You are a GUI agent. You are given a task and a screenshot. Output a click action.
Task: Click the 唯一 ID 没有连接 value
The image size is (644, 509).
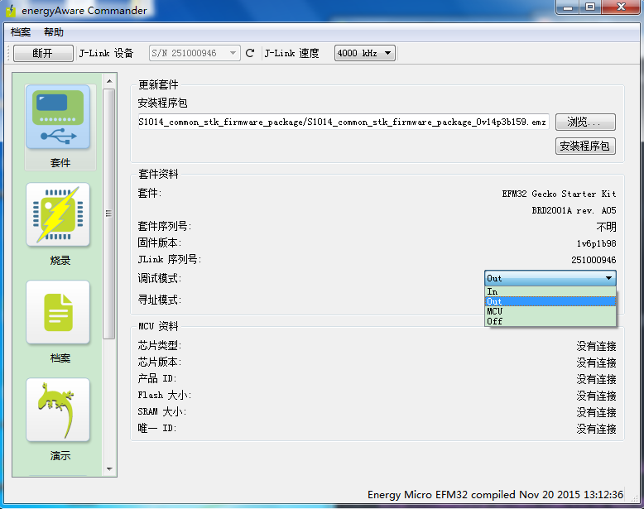(x=596, y=429)
